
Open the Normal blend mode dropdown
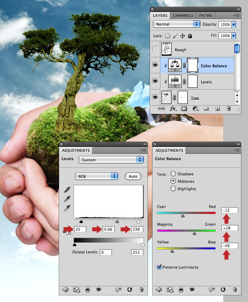[176, 24]
